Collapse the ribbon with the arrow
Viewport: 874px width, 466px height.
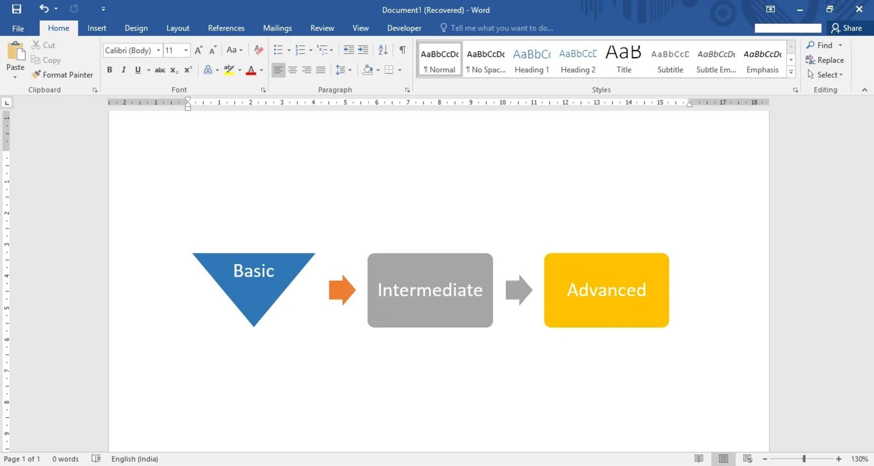click(x=864, y=90)
